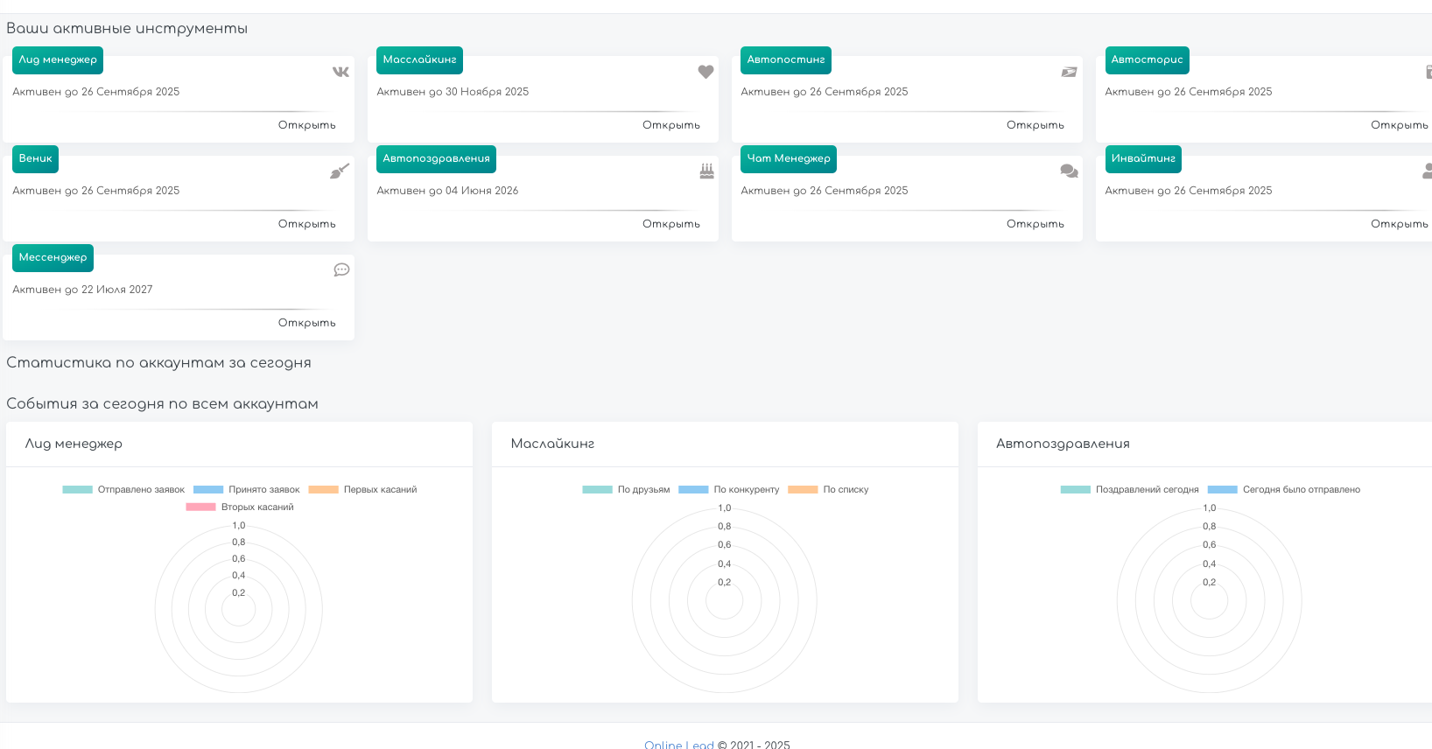The height and width of the screenshot is (749, 1432).
Task: Click the Инвайтинг green label
Action: point(1143,159)
